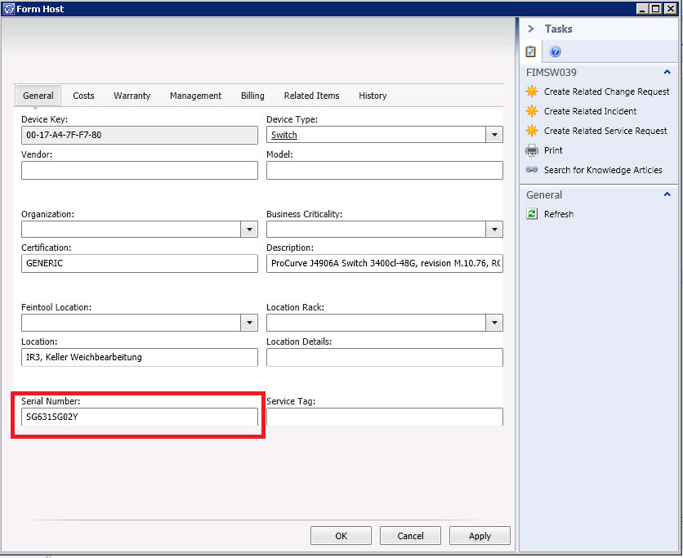Open the Billing tab

click(252, 96)
